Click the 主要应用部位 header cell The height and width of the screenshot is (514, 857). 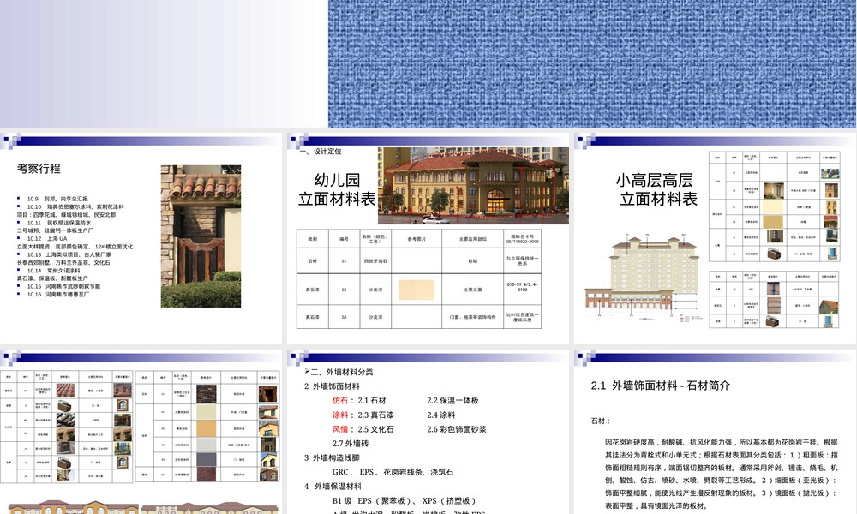click(472, 239)
